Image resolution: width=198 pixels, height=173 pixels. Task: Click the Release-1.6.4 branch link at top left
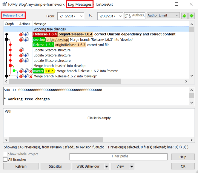point(13,15)
